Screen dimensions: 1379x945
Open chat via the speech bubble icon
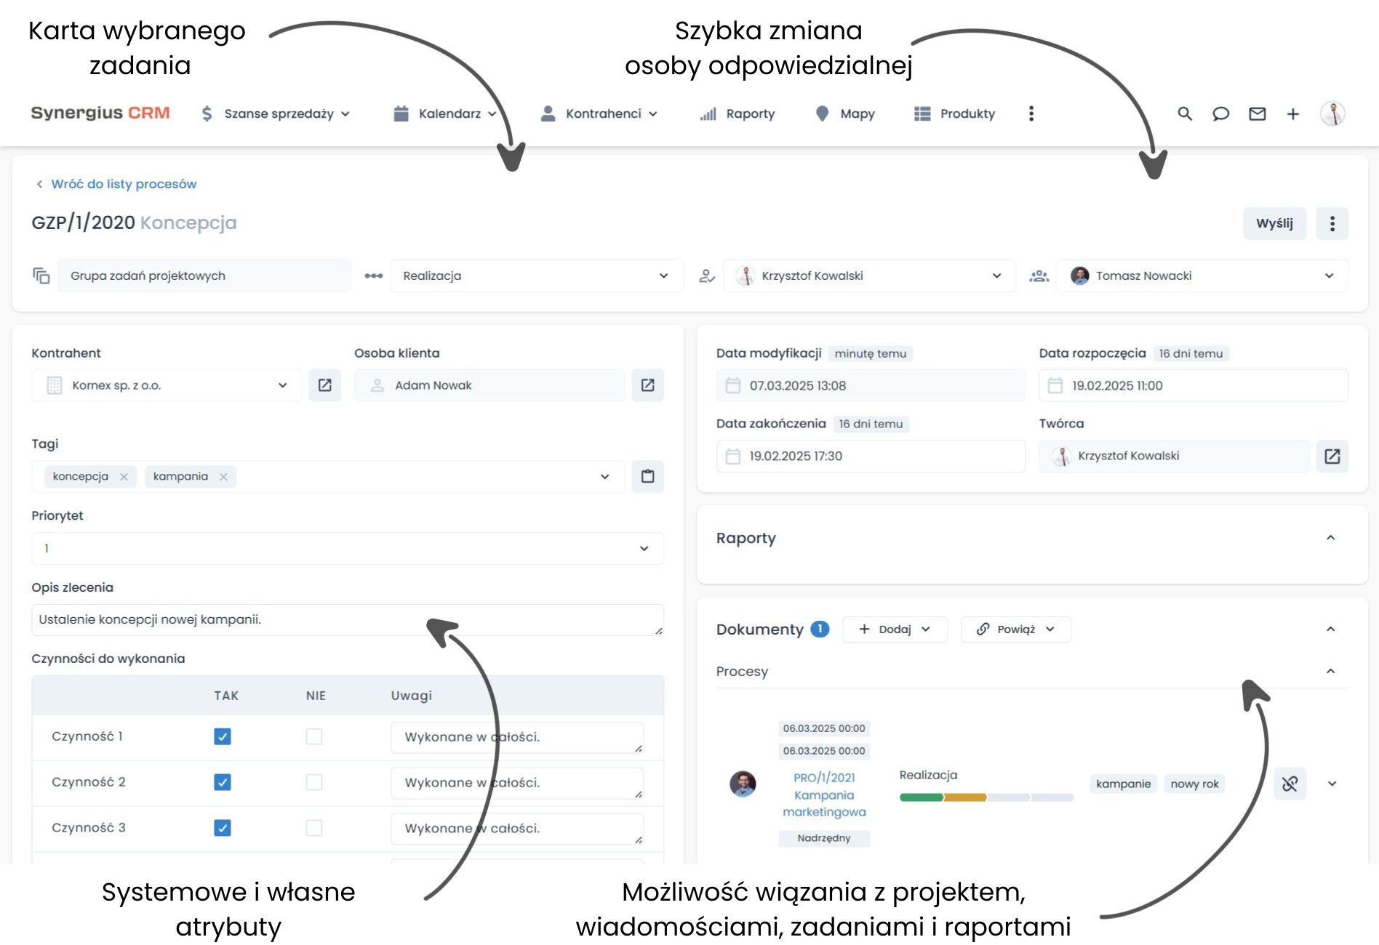click(x=1221, y=113)
